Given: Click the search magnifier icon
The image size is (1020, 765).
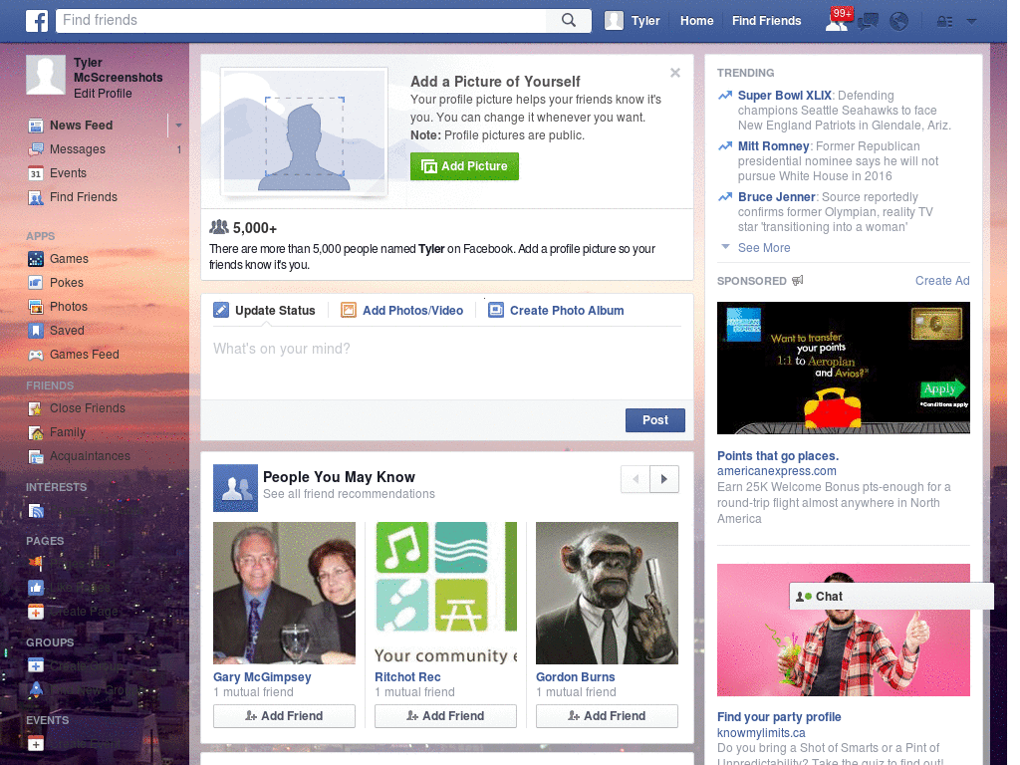Looking at the screenshot, I should pyautogui.click(x=569, y=20).
